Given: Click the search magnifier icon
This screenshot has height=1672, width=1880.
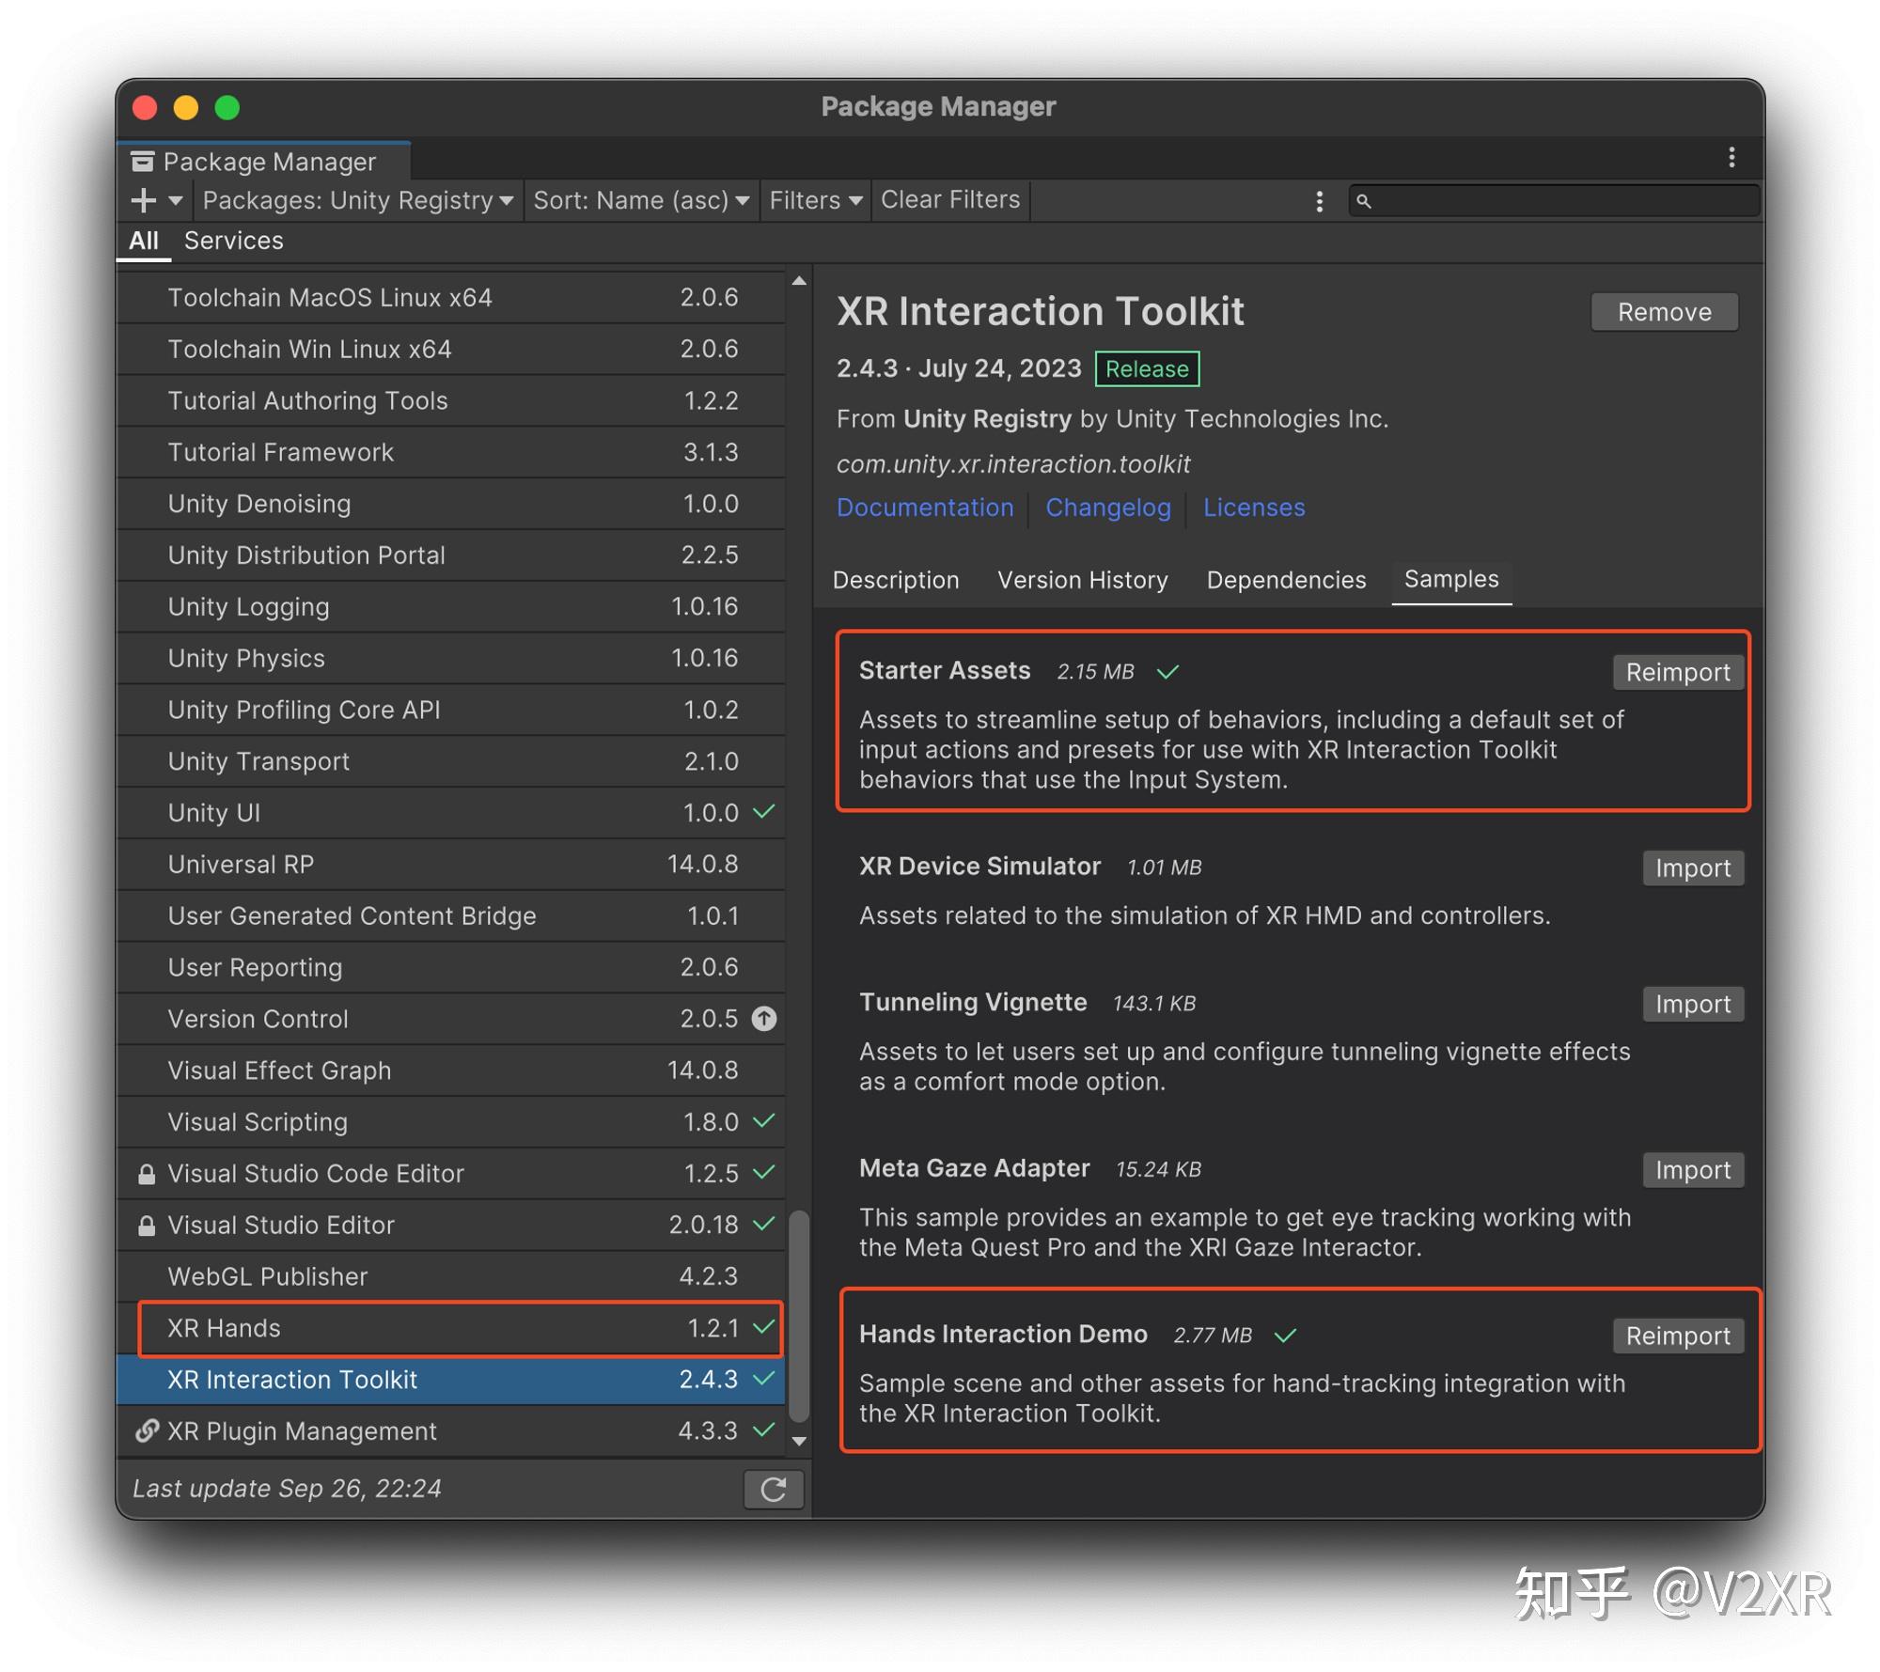Looking at the screenshot, I should point(1364,201).
